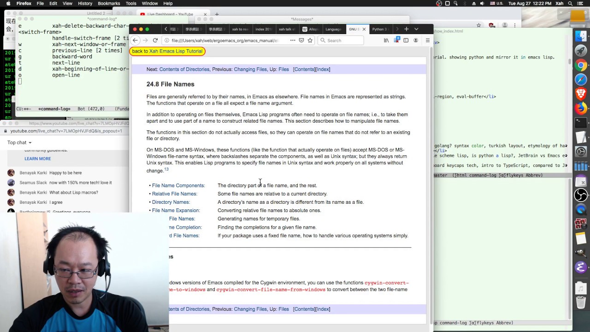This screenshot has height=332, width=590.
Task: Toggle Firefox sidebar icon
Action: [406, 40]
